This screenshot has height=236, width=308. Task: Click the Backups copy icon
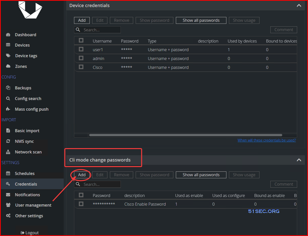(8, 88)
